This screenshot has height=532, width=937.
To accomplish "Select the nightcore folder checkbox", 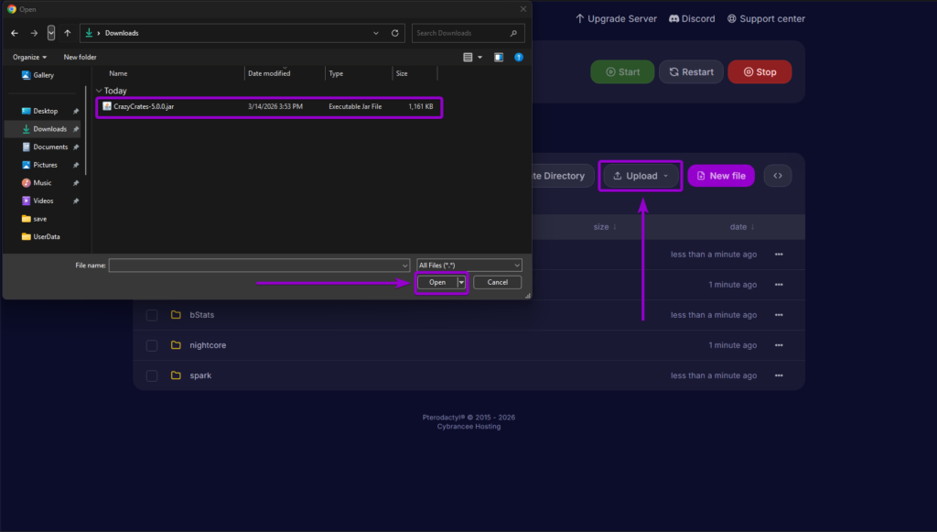I will [151, 345].
